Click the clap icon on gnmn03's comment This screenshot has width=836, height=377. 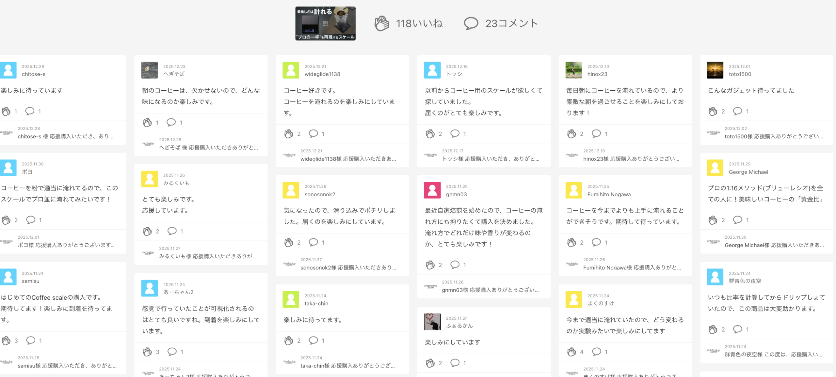[430, 265]
